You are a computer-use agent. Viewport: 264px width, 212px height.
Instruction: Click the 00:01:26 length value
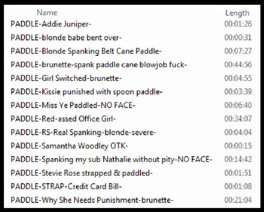point(238,24)
